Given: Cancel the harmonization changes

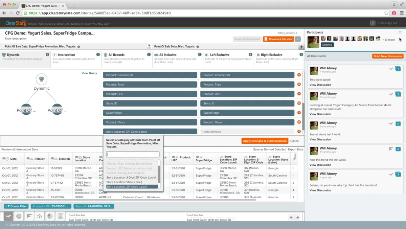Looking at the screenshot, I should [295, 141].
